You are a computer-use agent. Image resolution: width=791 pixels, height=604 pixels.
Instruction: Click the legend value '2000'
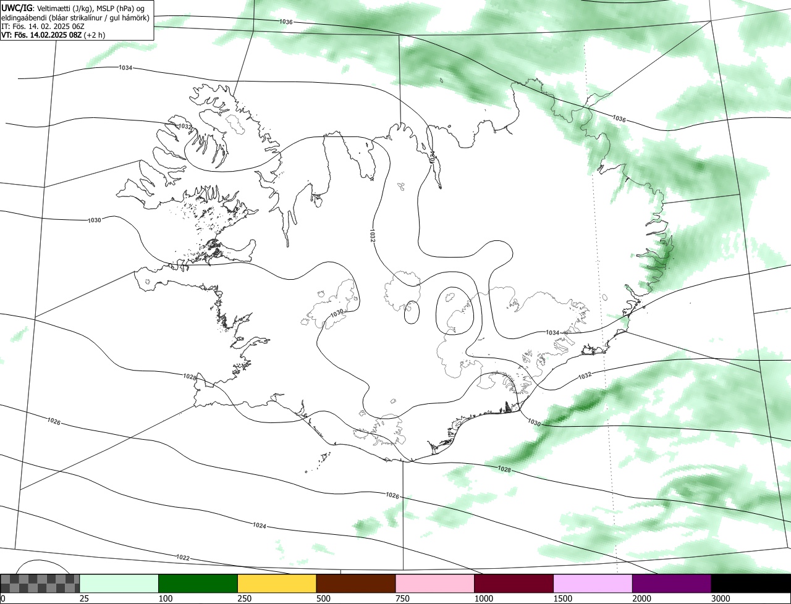point(641,598)
